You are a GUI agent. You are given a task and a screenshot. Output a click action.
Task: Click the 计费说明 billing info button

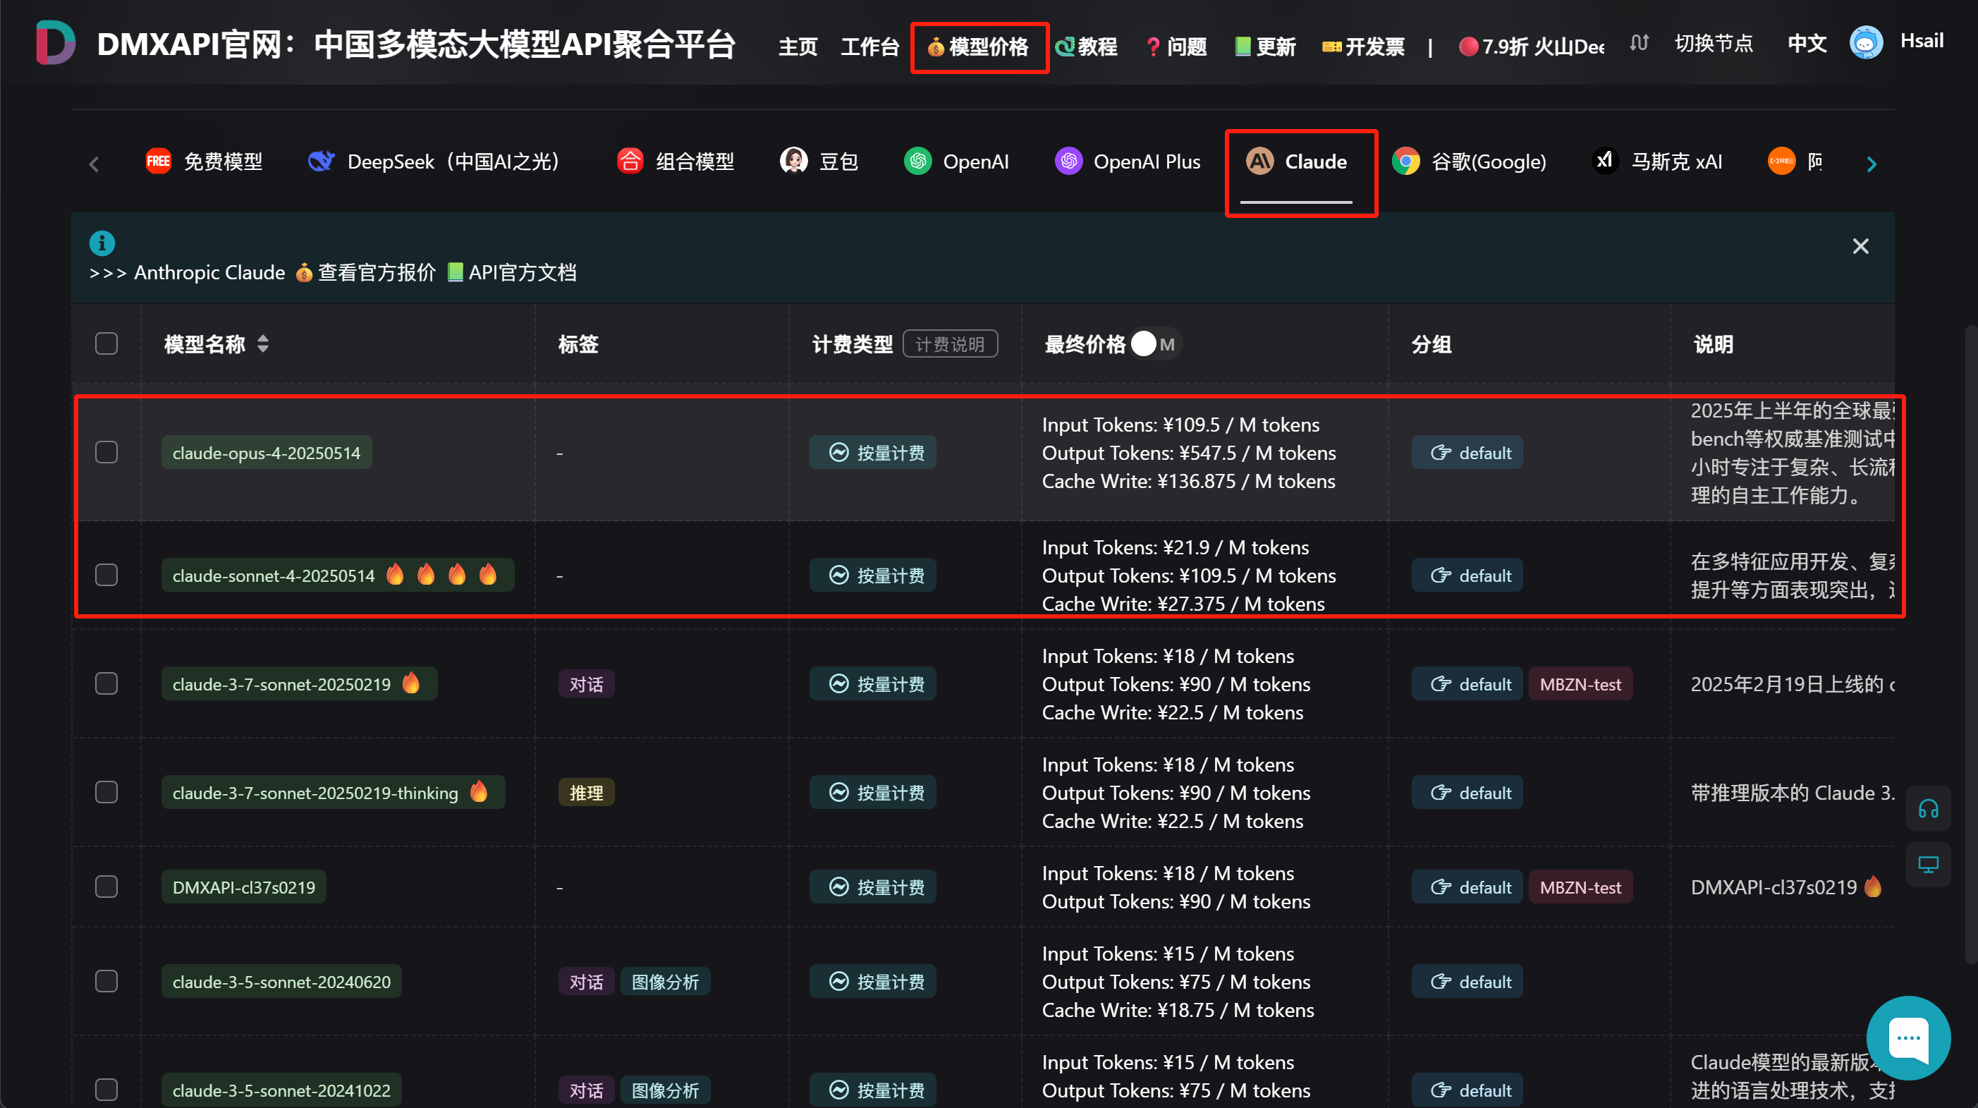click(950, 344)
